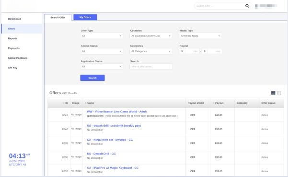Open US --dewalt drill--ccsubmit offer

(x=114, y=126)
